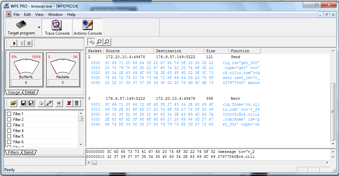The image size is (339, 176).
Task: Click the Buffer% gauge
Action: point(26,69)
